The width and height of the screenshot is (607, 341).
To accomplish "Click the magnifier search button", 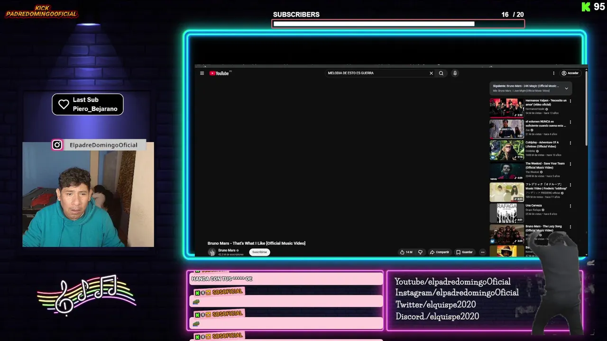I will point(441,73).
